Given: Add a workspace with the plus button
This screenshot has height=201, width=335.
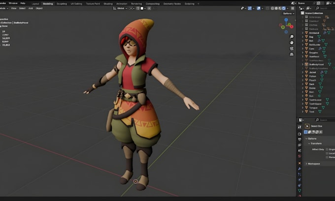Looking at the screenshot, I should coord(198,3).
